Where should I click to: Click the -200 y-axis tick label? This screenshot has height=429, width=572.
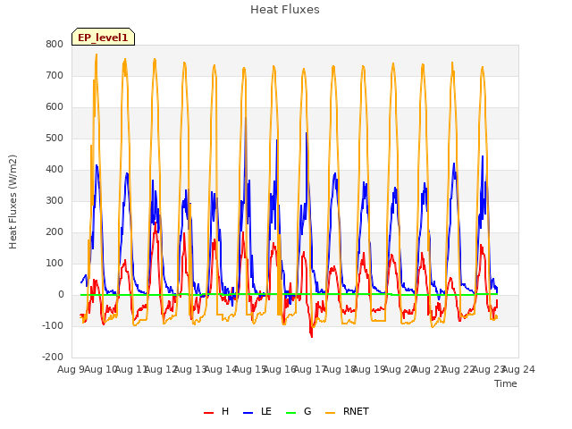coord(53,357)
